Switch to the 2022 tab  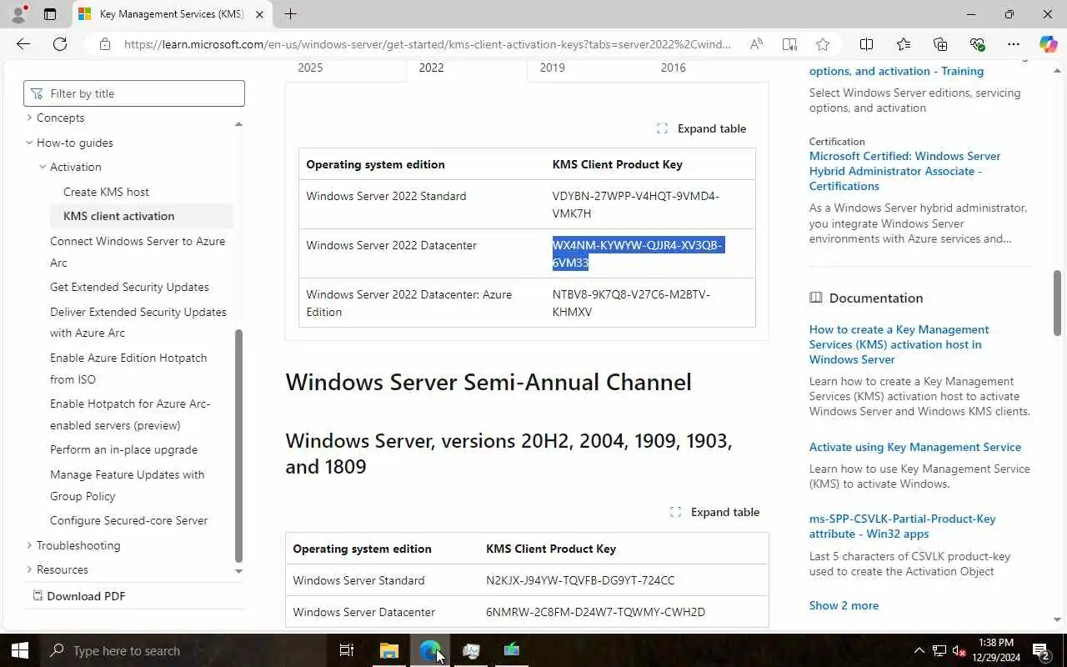pyautogui.click(x=431, y=68)
